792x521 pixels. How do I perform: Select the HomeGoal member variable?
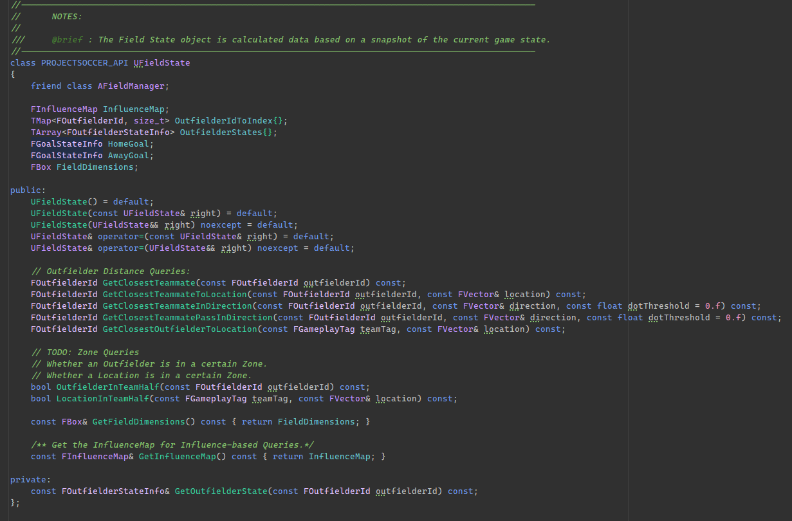click(128, 144)
